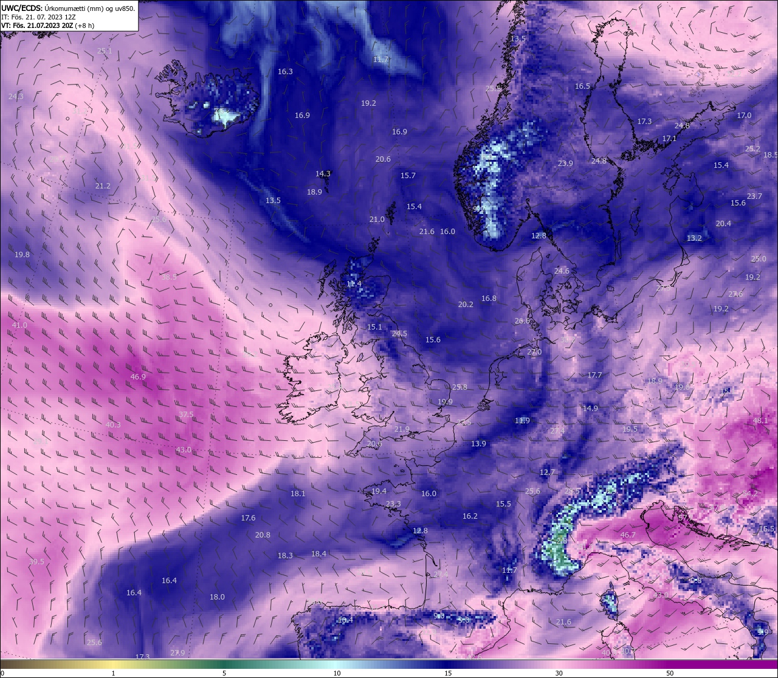Image resolution: width=778 pixels, height=678 pixels.
Task: Click the 11.9 map value
Action: pyautogui.click(x=522, y=421)
